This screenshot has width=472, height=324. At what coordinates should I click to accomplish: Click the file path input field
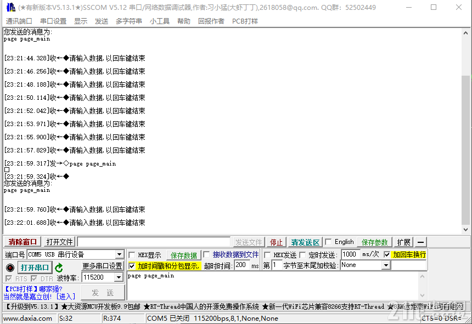tap(154, 242)
